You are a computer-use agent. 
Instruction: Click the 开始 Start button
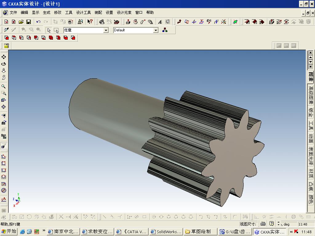coord(9,231)
